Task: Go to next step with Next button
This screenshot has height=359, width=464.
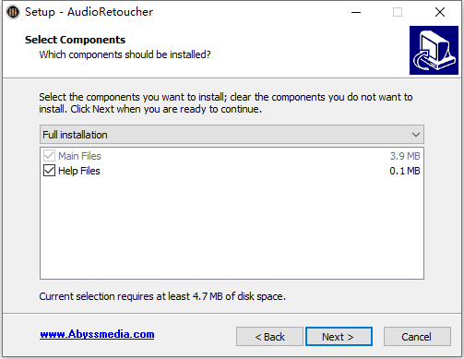Action: coord(339,337)
